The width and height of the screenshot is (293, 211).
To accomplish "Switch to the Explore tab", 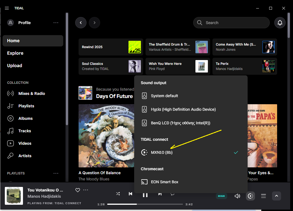I will point(15,53).
